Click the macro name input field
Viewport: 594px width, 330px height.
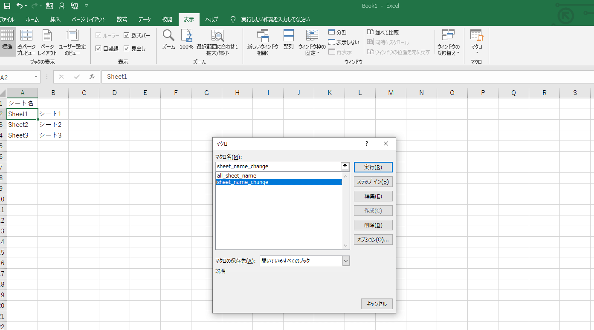[x=278, y=166]
